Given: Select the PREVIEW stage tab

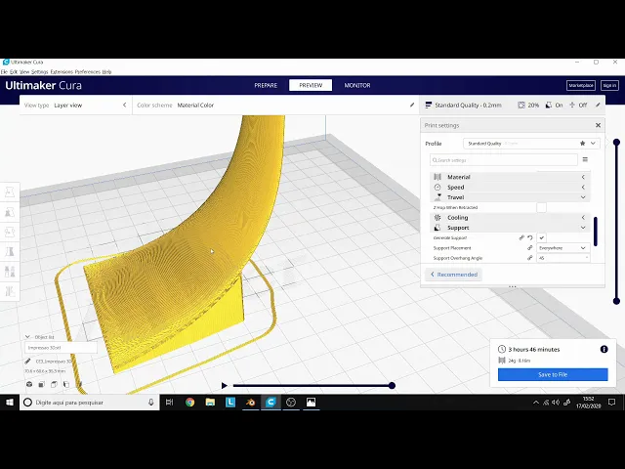Looking at the screenshot, I should pos(311,85).
